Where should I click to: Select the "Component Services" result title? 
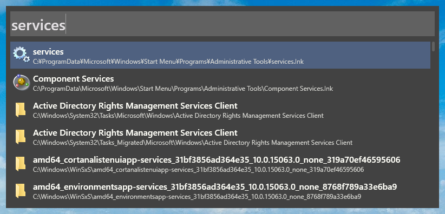coord(74,78)
